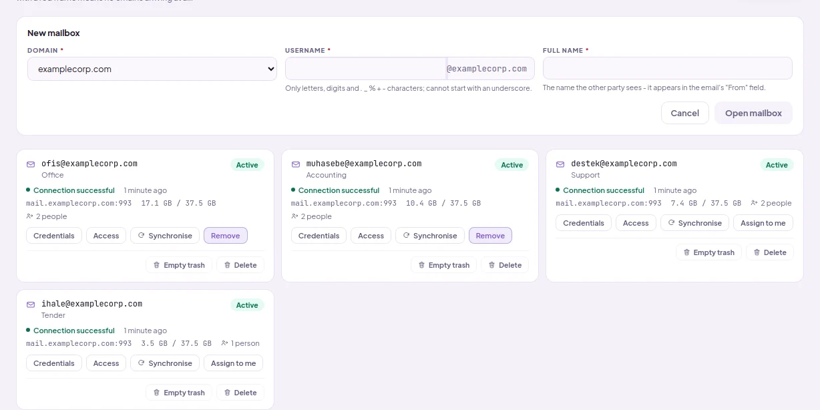Screen dimensions: 820x410
Task: Focus the Username input field
Action: [365, 69]
